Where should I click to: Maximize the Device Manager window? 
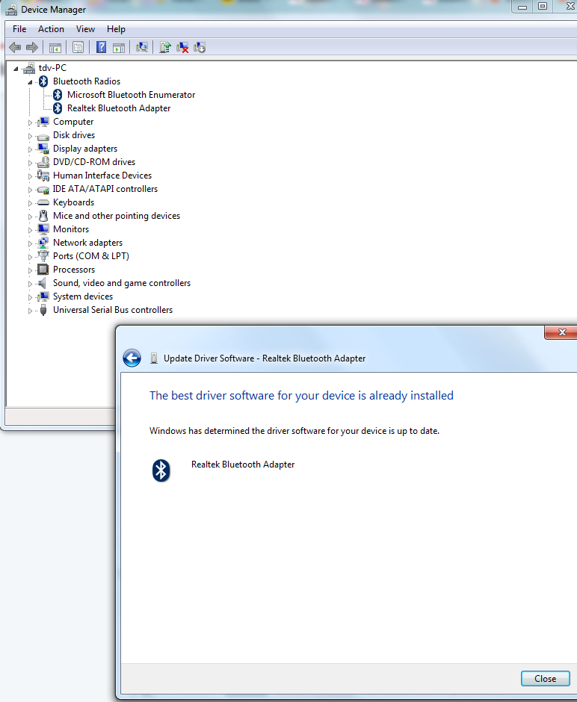[x=543, y=6]
